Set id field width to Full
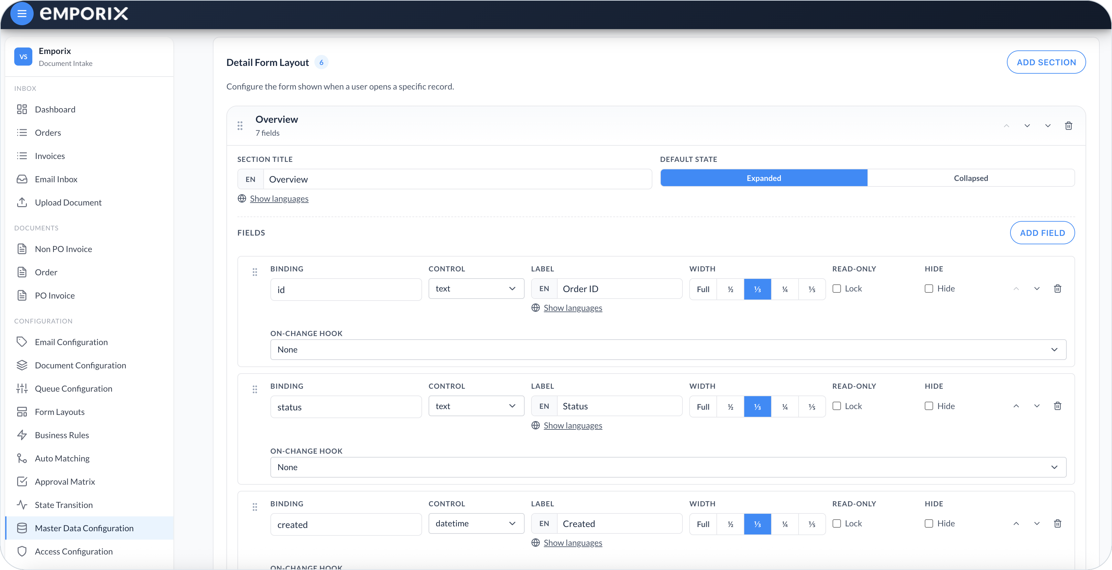Viewport: 1112px width, 570px height. pos(703,289)
